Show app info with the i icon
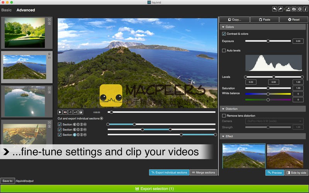This screenshot has width=309, height=193. click(306, 9)
